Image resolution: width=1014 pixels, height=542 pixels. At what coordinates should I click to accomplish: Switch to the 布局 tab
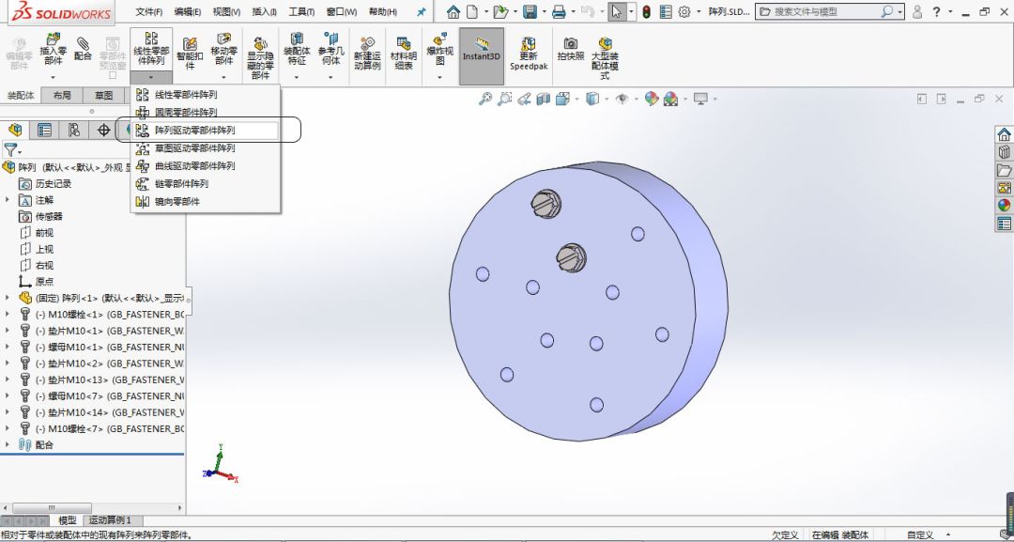[62, 95]
